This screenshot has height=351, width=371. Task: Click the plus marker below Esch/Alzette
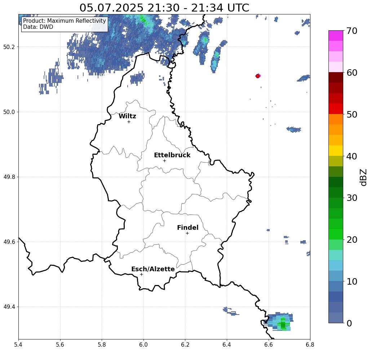click(x=141, y=274)
